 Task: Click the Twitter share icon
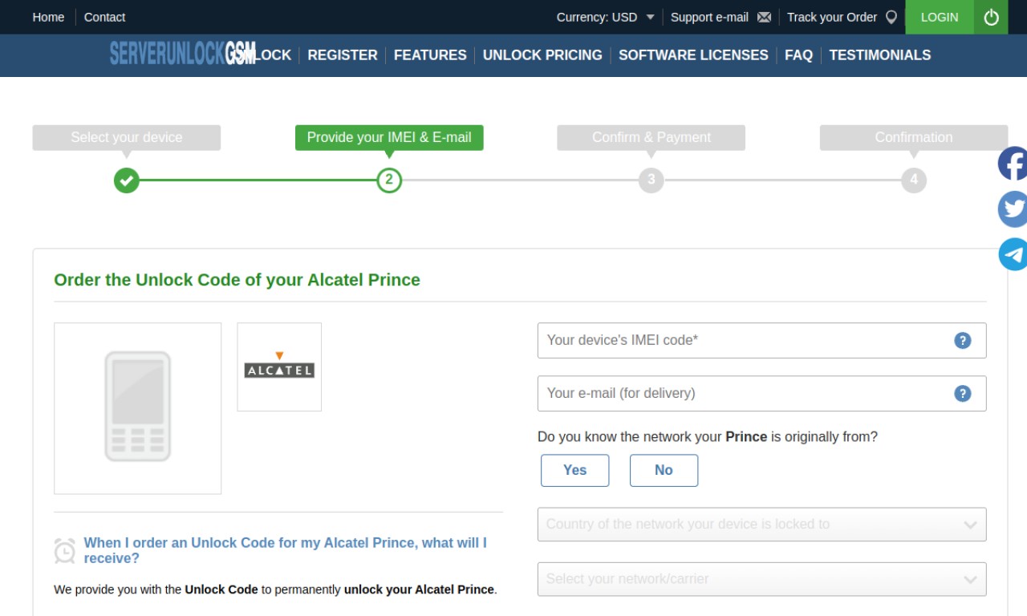click(x=1013, y=209)
